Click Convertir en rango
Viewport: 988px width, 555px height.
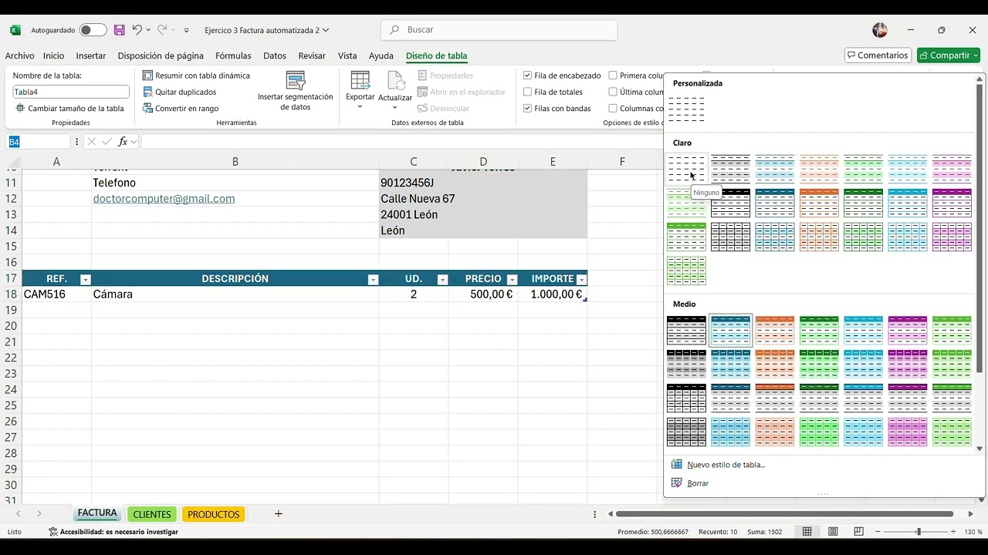pos(181,109)
